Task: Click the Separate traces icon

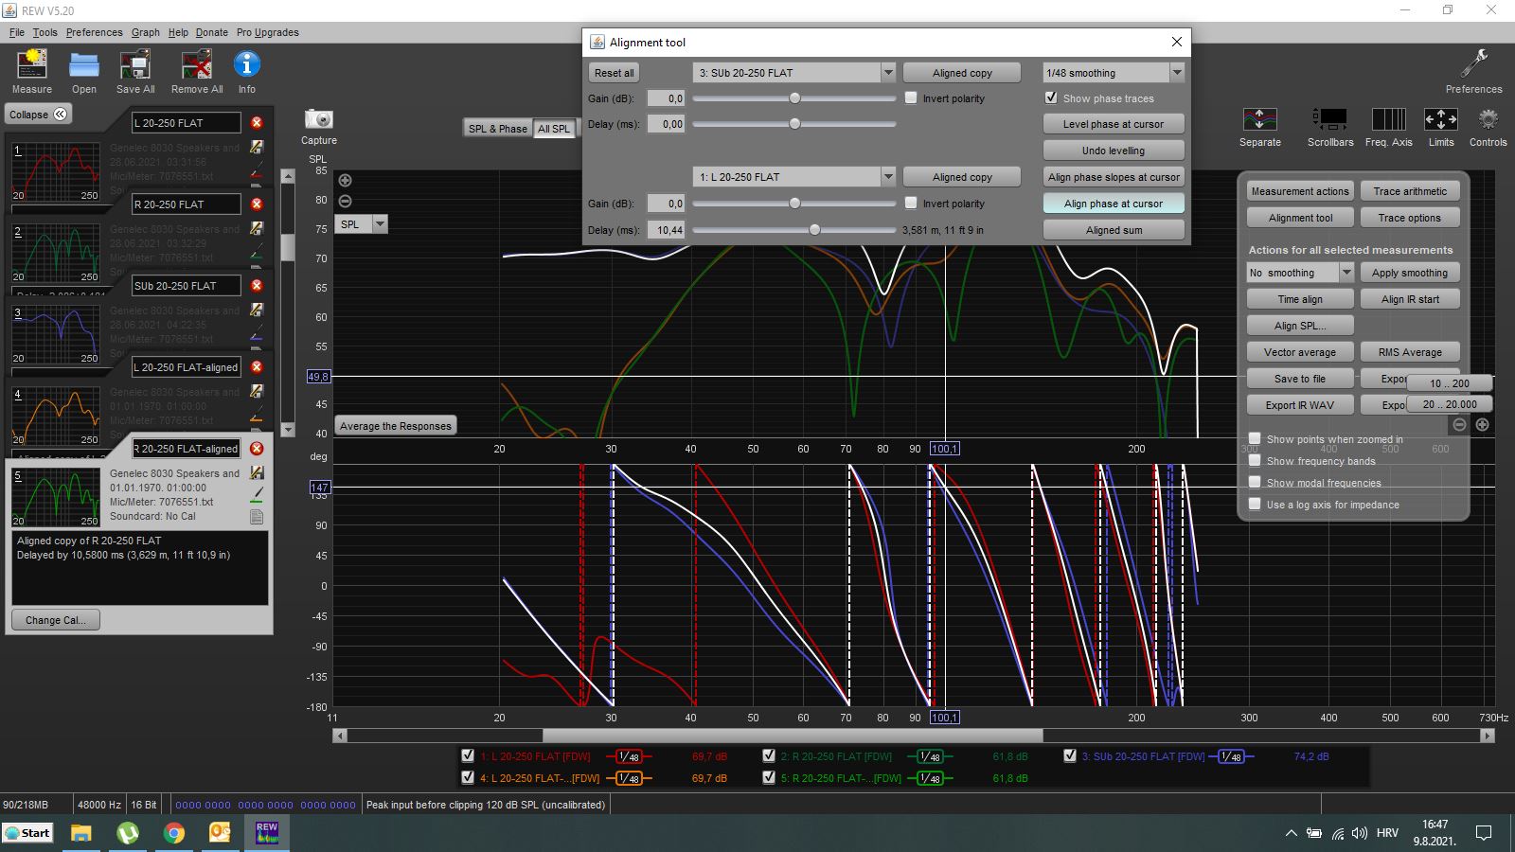Action: point(1259,119)
